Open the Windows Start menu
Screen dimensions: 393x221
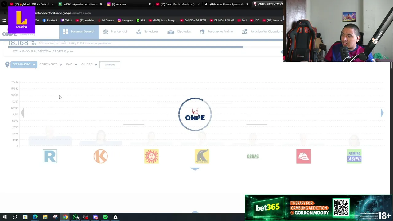pyautogui.click(x=5, y=217)
